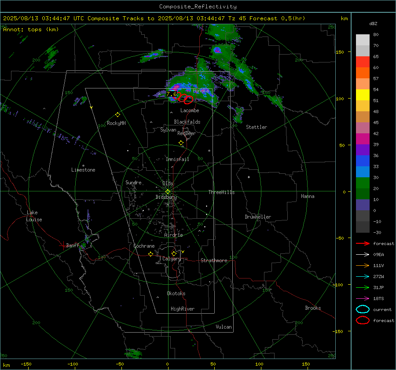Viewport: 396px width, 370px height.
Task: Click the yellow diamond marker below Cochrane
Action: click(151, 254)
